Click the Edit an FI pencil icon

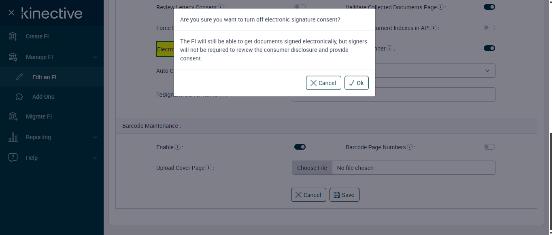coord(19,77)
